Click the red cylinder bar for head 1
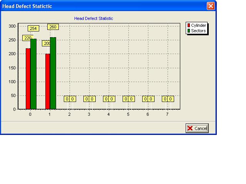The image size is (246, 184). [x=48, y=81]
